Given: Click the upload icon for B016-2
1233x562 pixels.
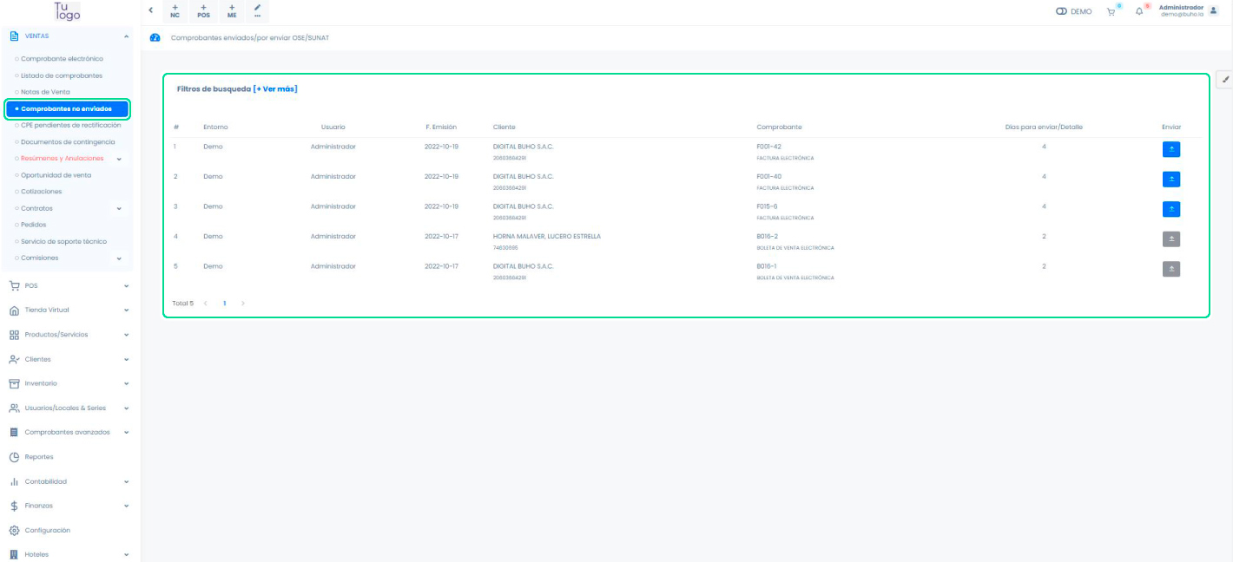Looking at the screenshot, I should pos(1170,239).
